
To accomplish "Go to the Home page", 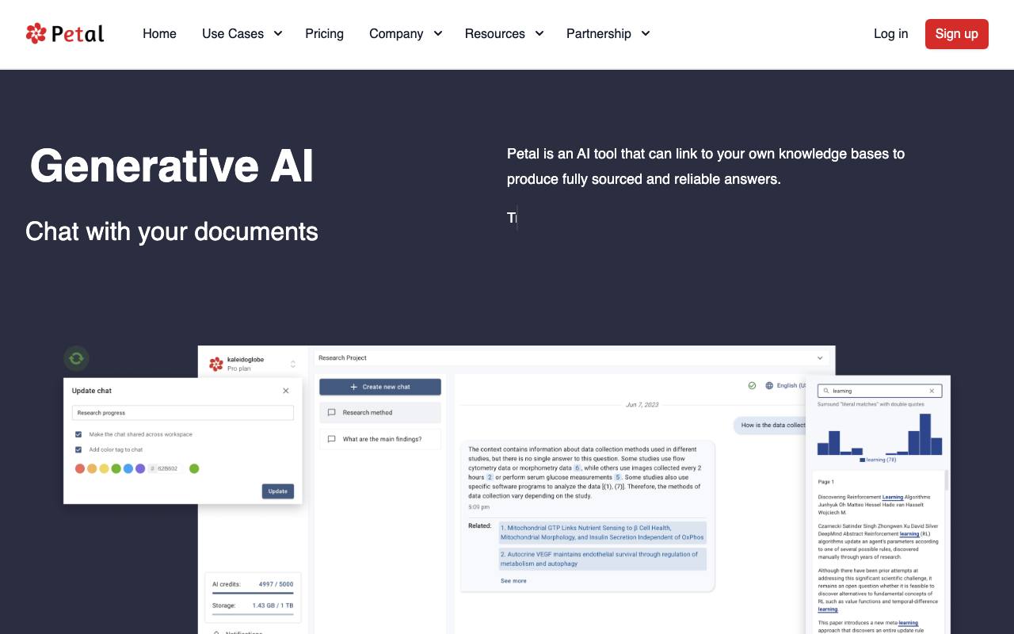I will 159,33.
